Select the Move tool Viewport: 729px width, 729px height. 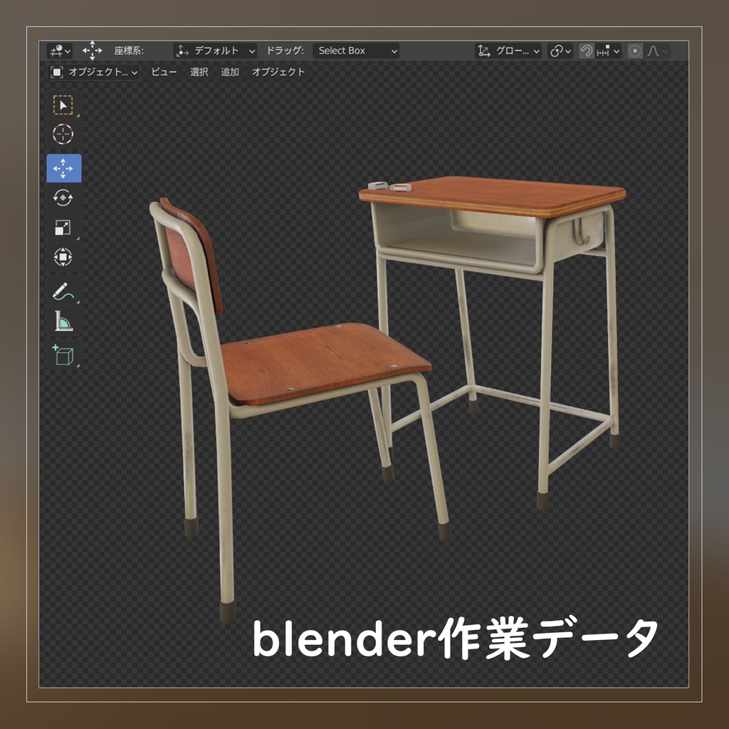tap(64, 169)
